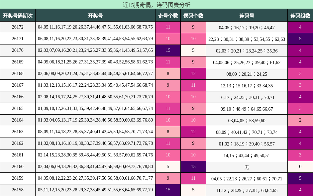Viewport: 313px width, 196px height.
Task: Click winning numbers starting 06,08,11,16,20,22
Action: pos(95,39)
